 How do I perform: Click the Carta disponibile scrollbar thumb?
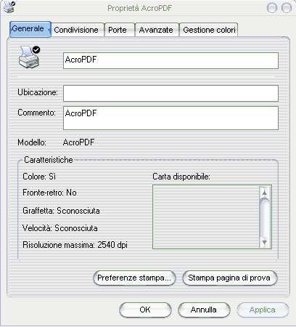click(264, 217)
